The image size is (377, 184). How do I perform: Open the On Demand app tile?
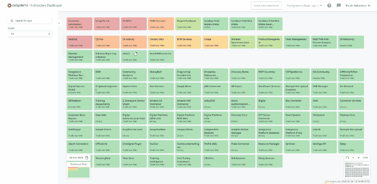pyautogui.click(x=351, y=89)
